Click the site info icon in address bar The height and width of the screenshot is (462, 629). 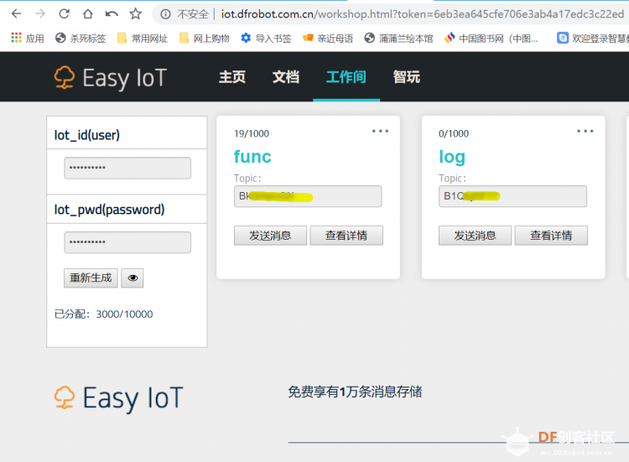165,14
